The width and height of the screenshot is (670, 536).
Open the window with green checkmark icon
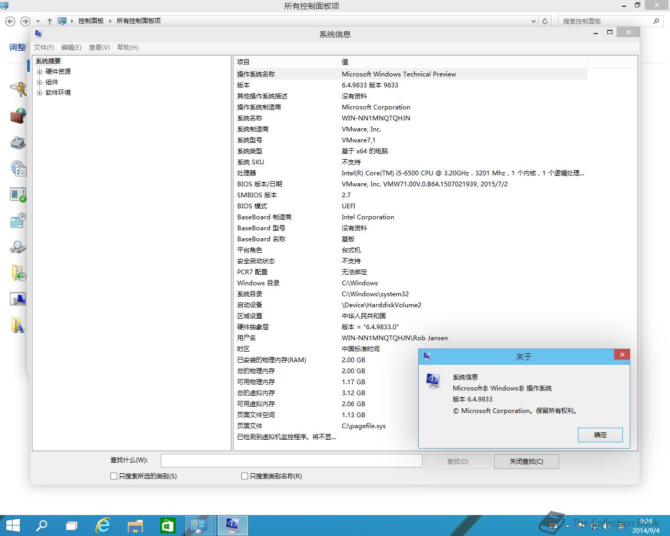point(18,195)
